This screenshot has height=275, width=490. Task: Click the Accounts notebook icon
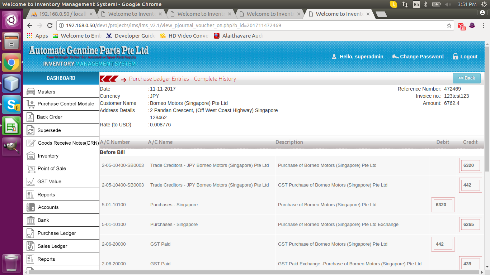click(x=30, y=207)
